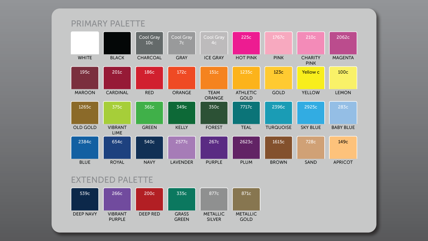Pick the Metallic Silver 877c swatch

[x=214, y=199]
